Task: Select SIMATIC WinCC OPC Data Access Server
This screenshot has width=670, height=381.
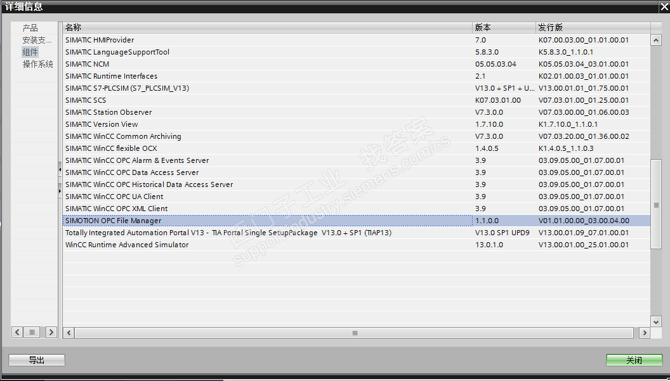Action: tap(357, 172)
